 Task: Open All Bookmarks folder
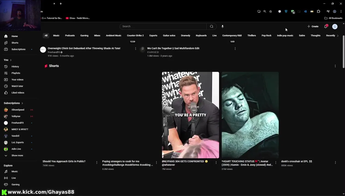333,18
